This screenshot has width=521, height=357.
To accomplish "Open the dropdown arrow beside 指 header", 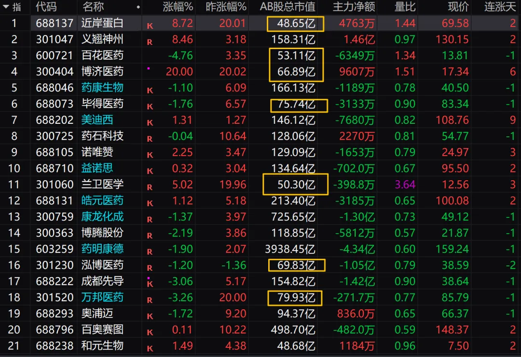I will coord(6,7).
